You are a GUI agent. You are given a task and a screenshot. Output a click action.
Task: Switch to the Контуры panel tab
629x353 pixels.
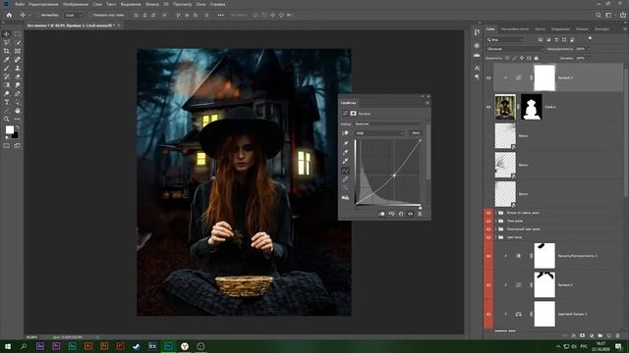[601, 28]
